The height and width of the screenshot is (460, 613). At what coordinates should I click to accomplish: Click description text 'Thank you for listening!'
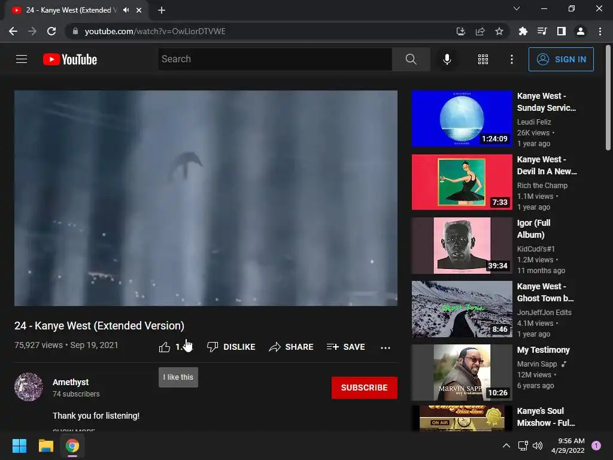[96, 416]
